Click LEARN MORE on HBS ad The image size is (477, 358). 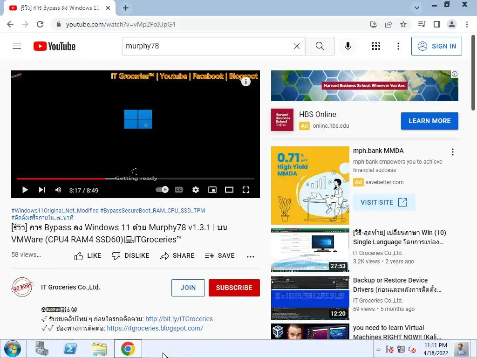[429, 121]
